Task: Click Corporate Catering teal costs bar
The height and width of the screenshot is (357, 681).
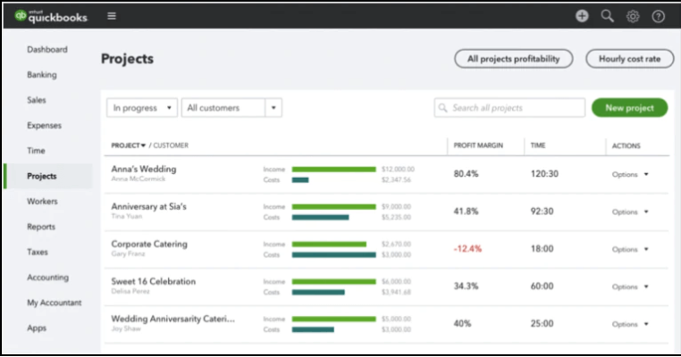Action: point(333,254)
